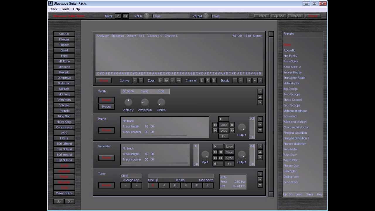Start recording with the Recorder's record button
Screen dimensions: 375x211
(x=215, y=164)
